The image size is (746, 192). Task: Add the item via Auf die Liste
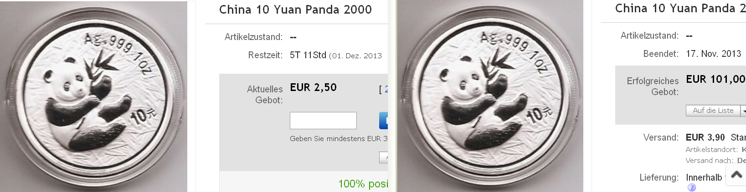click(713, 111)
